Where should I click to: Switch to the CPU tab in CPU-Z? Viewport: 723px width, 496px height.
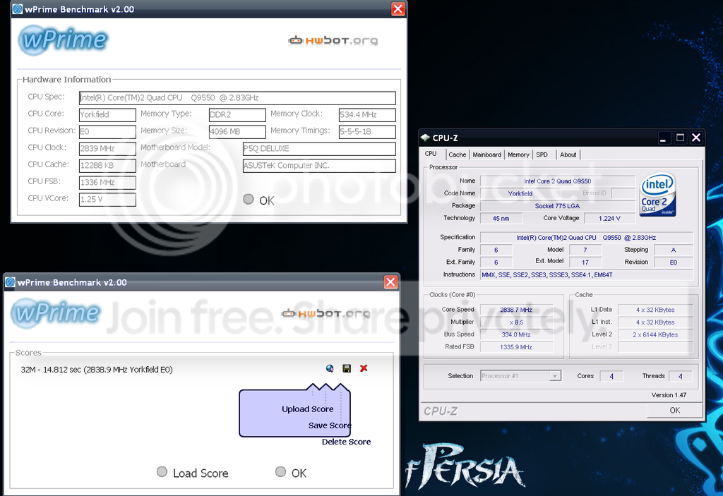431,154
